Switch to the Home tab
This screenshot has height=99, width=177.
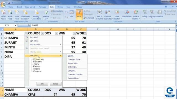(11, 7)
